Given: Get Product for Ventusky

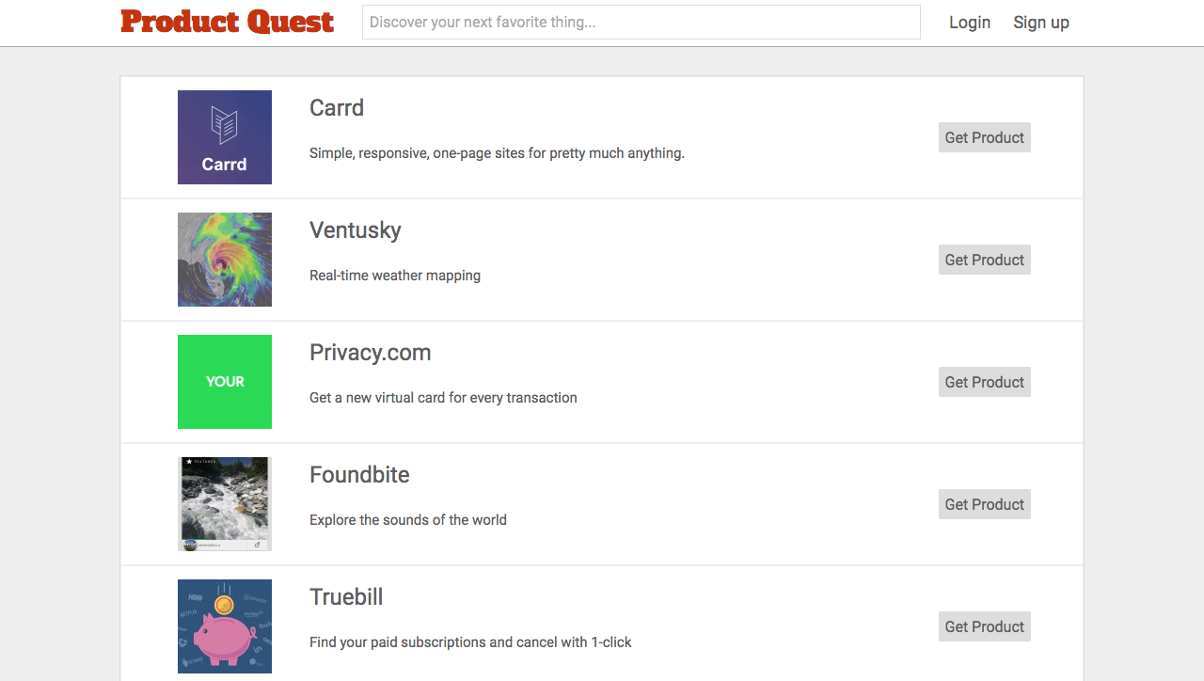Looking at the screenshot, I should click(985, 260).
